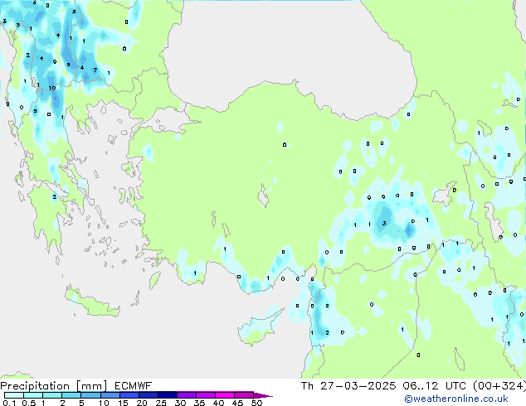Click the legend label '50'
This screenshot has height=406, width=526.
257,403
